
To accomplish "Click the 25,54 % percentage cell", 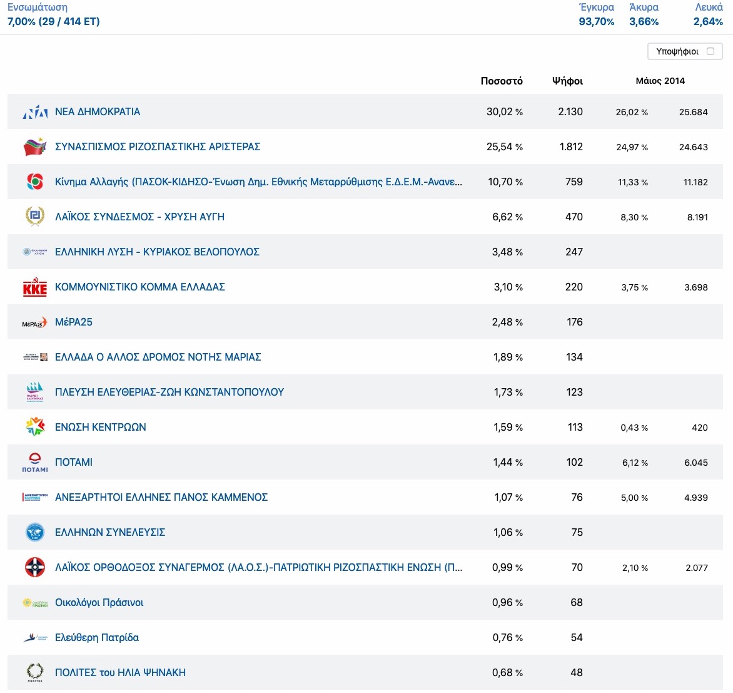I will point(504,147).
